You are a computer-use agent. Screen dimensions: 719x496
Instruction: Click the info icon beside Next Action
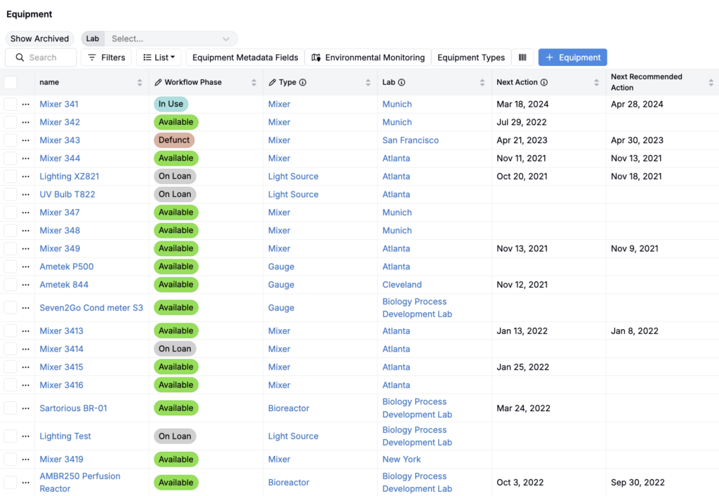[x=544, y=83]
